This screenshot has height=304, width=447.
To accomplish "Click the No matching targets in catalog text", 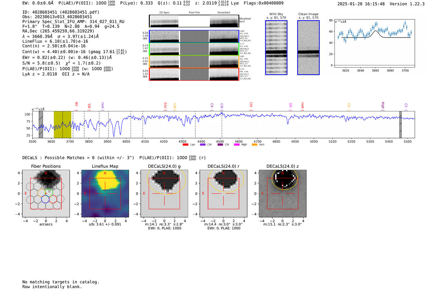I will coord(61,282).
